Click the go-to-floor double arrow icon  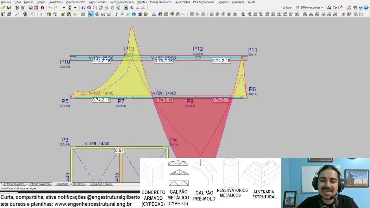(x=70, y=8)
